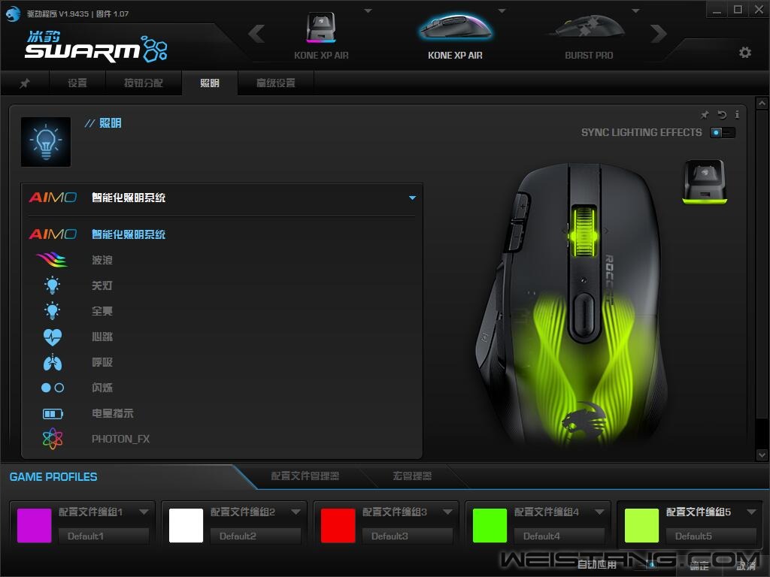This screenshot has width=770, height=577.
Task: Switch to the 按钮分配 tab
Action: point(144,83)
